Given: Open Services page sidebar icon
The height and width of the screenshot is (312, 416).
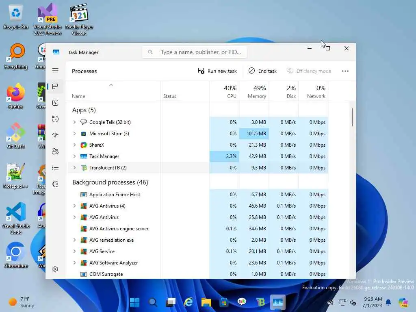Looking at the screenshot, I should [x=55, y=184].
